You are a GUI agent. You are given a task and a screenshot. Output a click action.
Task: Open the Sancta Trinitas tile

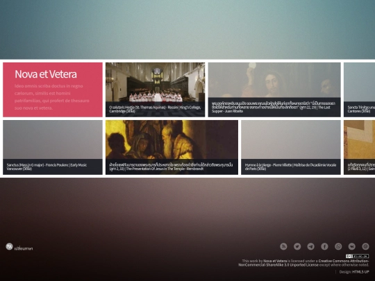pyautogui.click(x=360, y=90)
